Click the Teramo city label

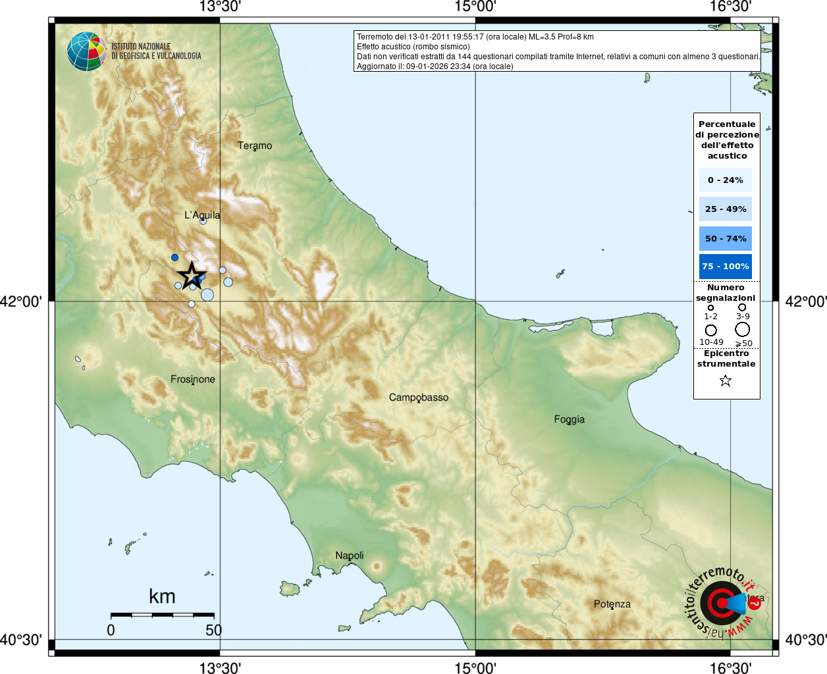255,145
